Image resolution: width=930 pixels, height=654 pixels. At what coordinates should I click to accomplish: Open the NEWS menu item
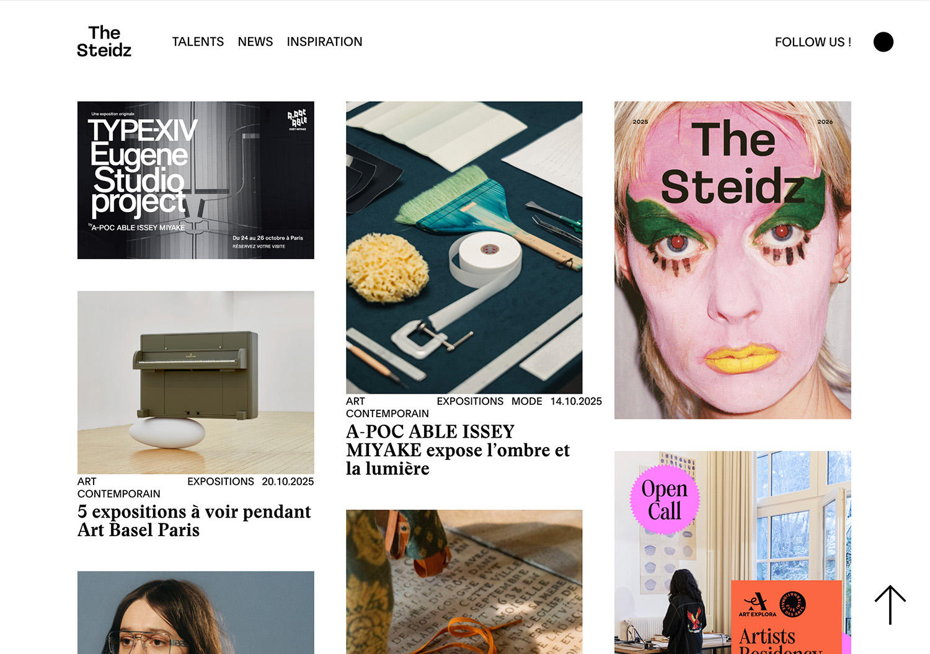(x=255, y=42)
